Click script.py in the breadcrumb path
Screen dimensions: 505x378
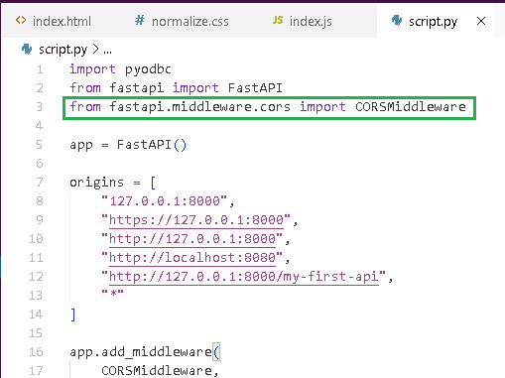point(63,50)
